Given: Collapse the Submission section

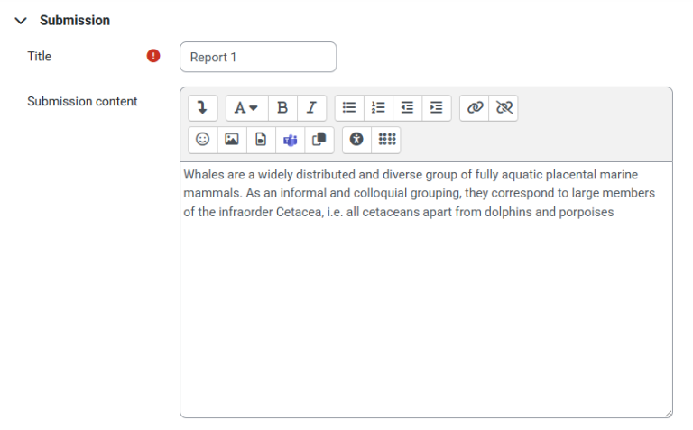Looking at the screenshot, I should click(x=22, y=21).
